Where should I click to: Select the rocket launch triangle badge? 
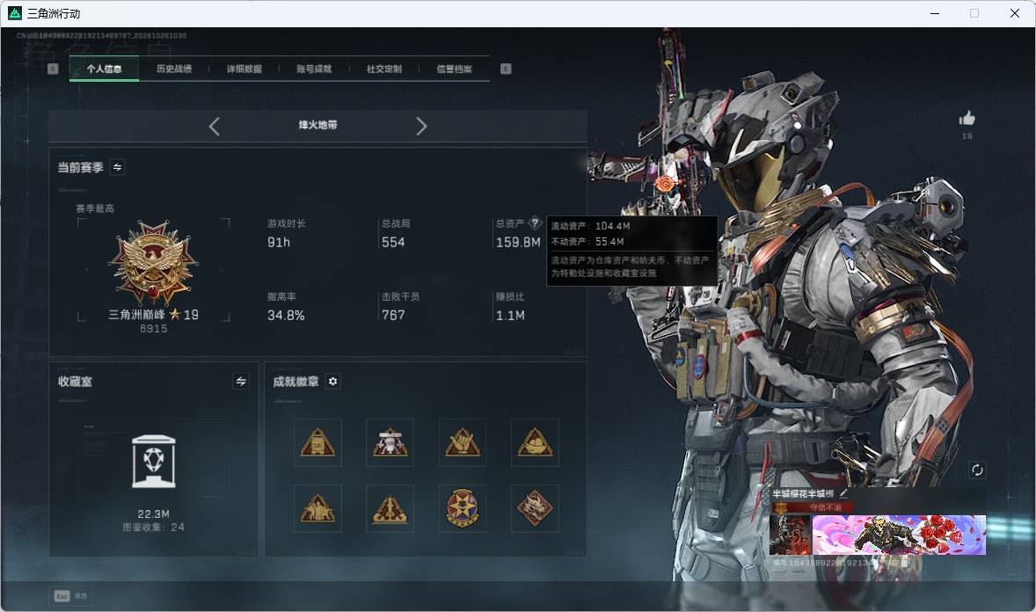390,509
